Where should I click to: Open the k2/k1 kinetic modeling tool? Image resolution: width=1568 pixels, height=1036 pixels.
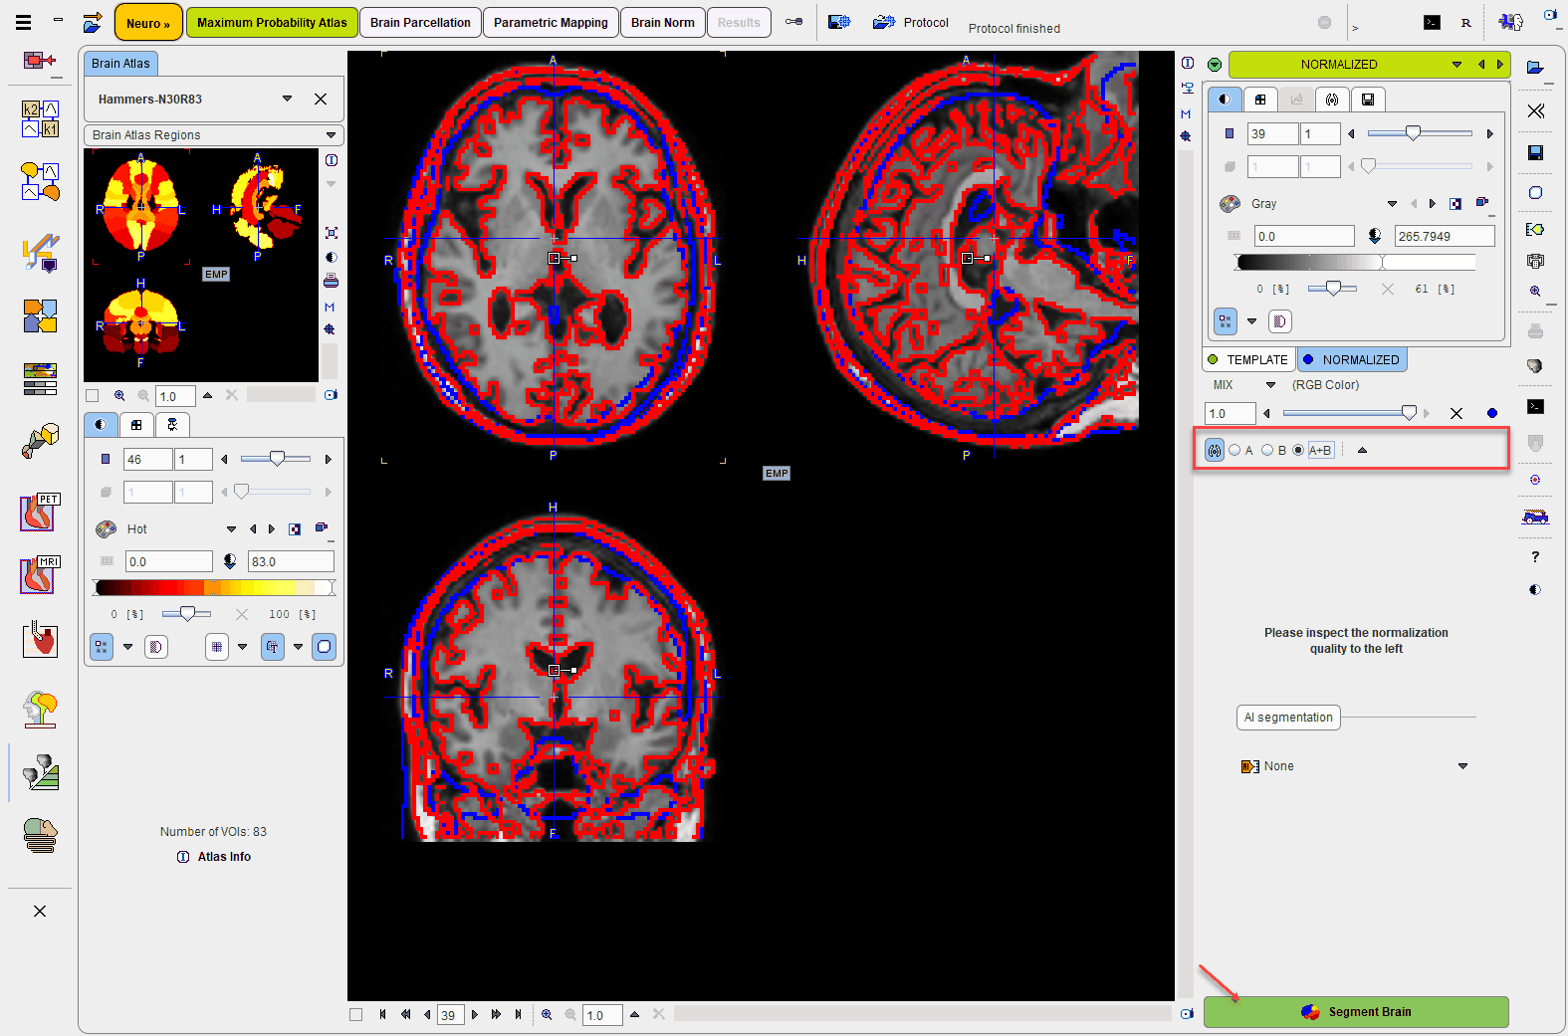coord(40,118)
